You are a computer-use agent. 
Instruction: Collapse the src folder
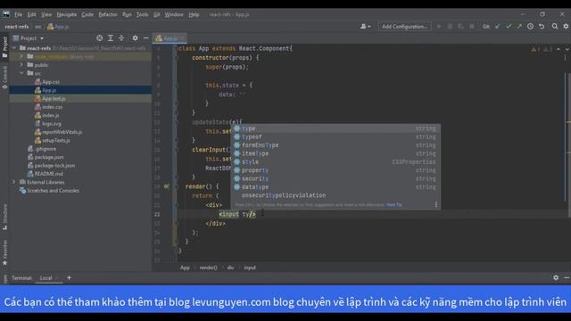point(21,73)
